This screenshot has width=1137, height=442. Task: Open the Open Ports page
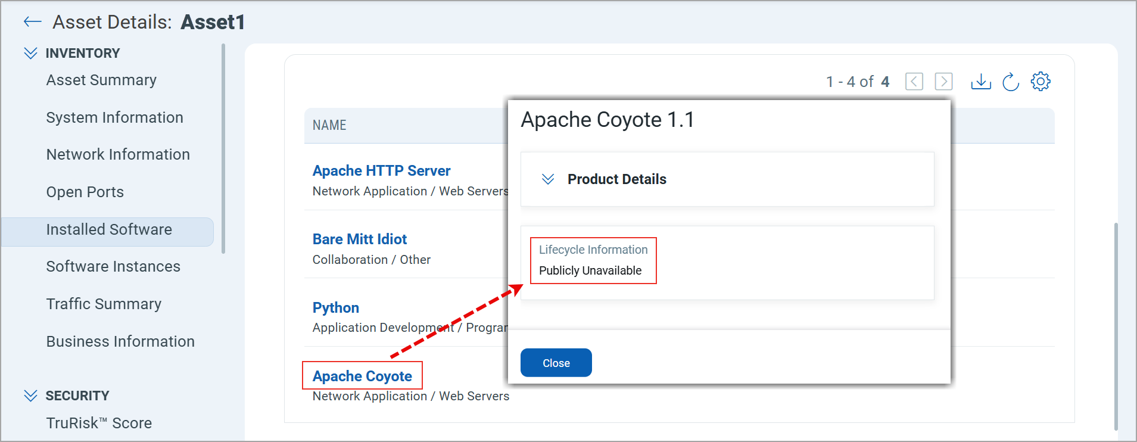[85, 192]
